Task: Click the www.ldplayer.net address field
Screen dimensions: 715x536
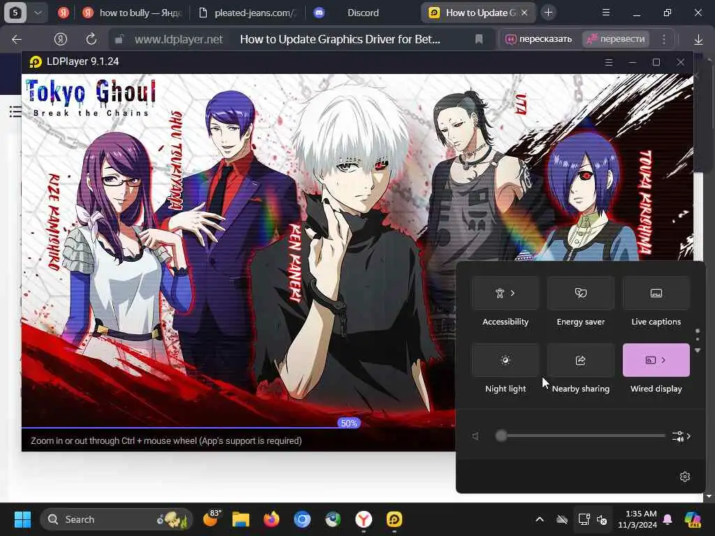Action: 179,39
